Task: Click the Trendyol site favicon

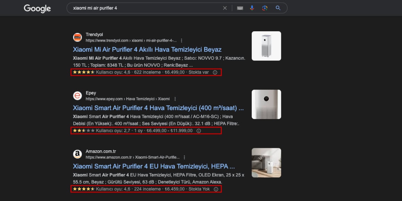Action: pos(77,37)
